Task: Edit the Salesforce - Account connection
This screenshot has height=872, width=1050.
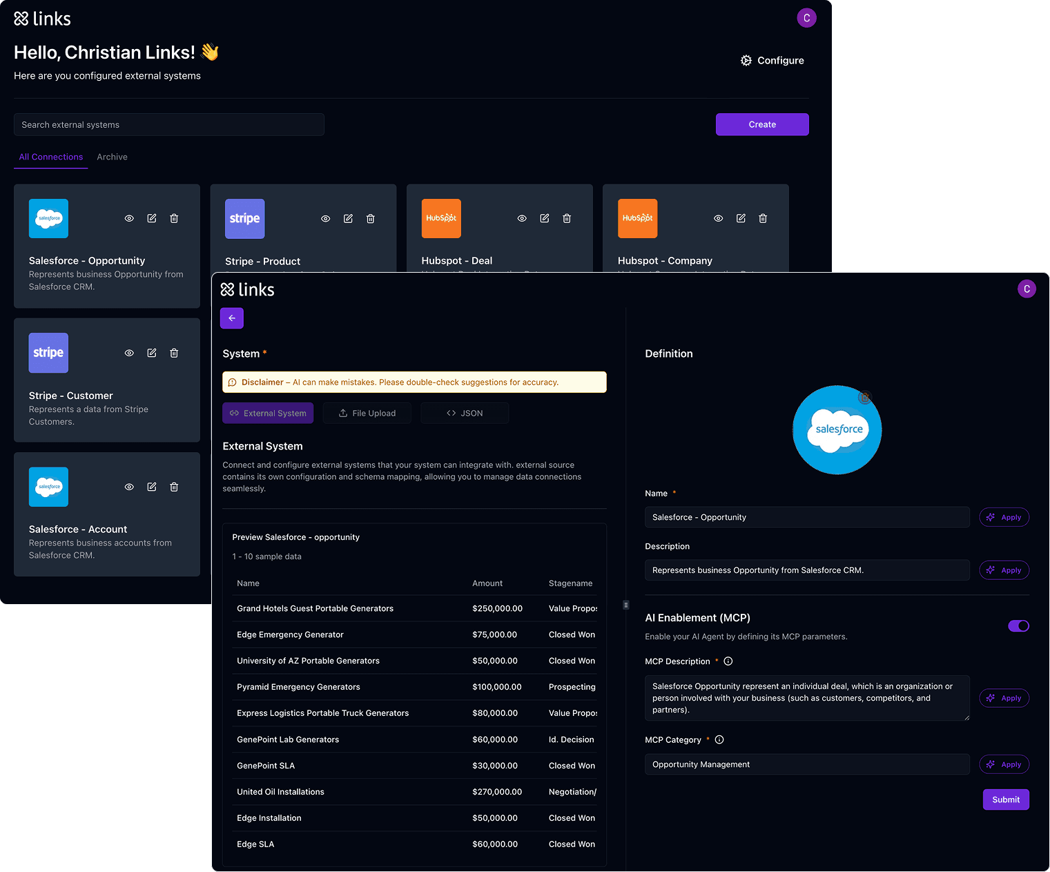Action: (152, 487)
